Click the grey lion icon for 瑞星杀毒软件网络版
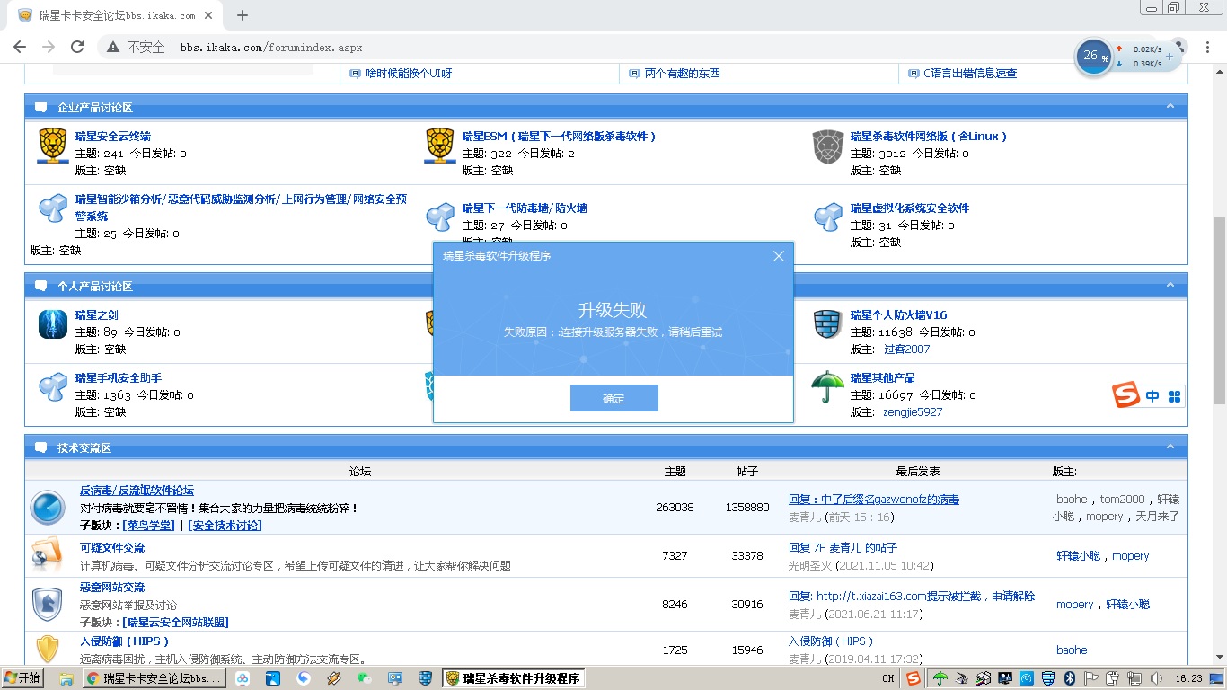Screen dimensions: 1227x690 [x=828, y=146]
